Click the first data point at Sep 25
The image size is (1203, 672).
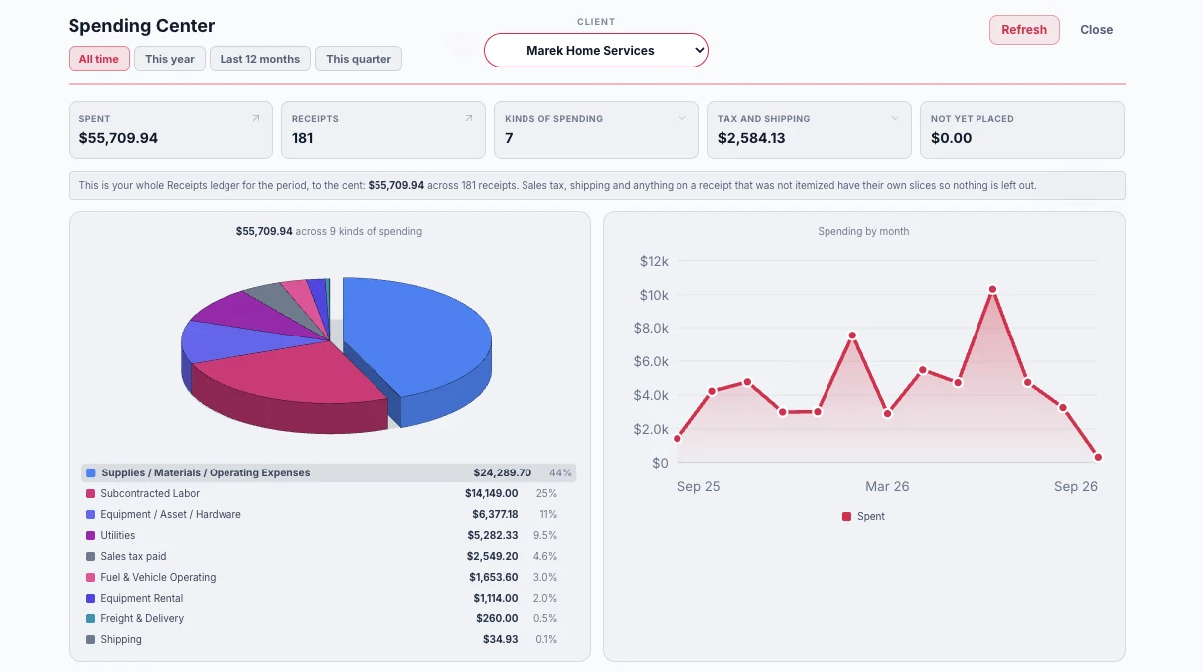[677, 438]
